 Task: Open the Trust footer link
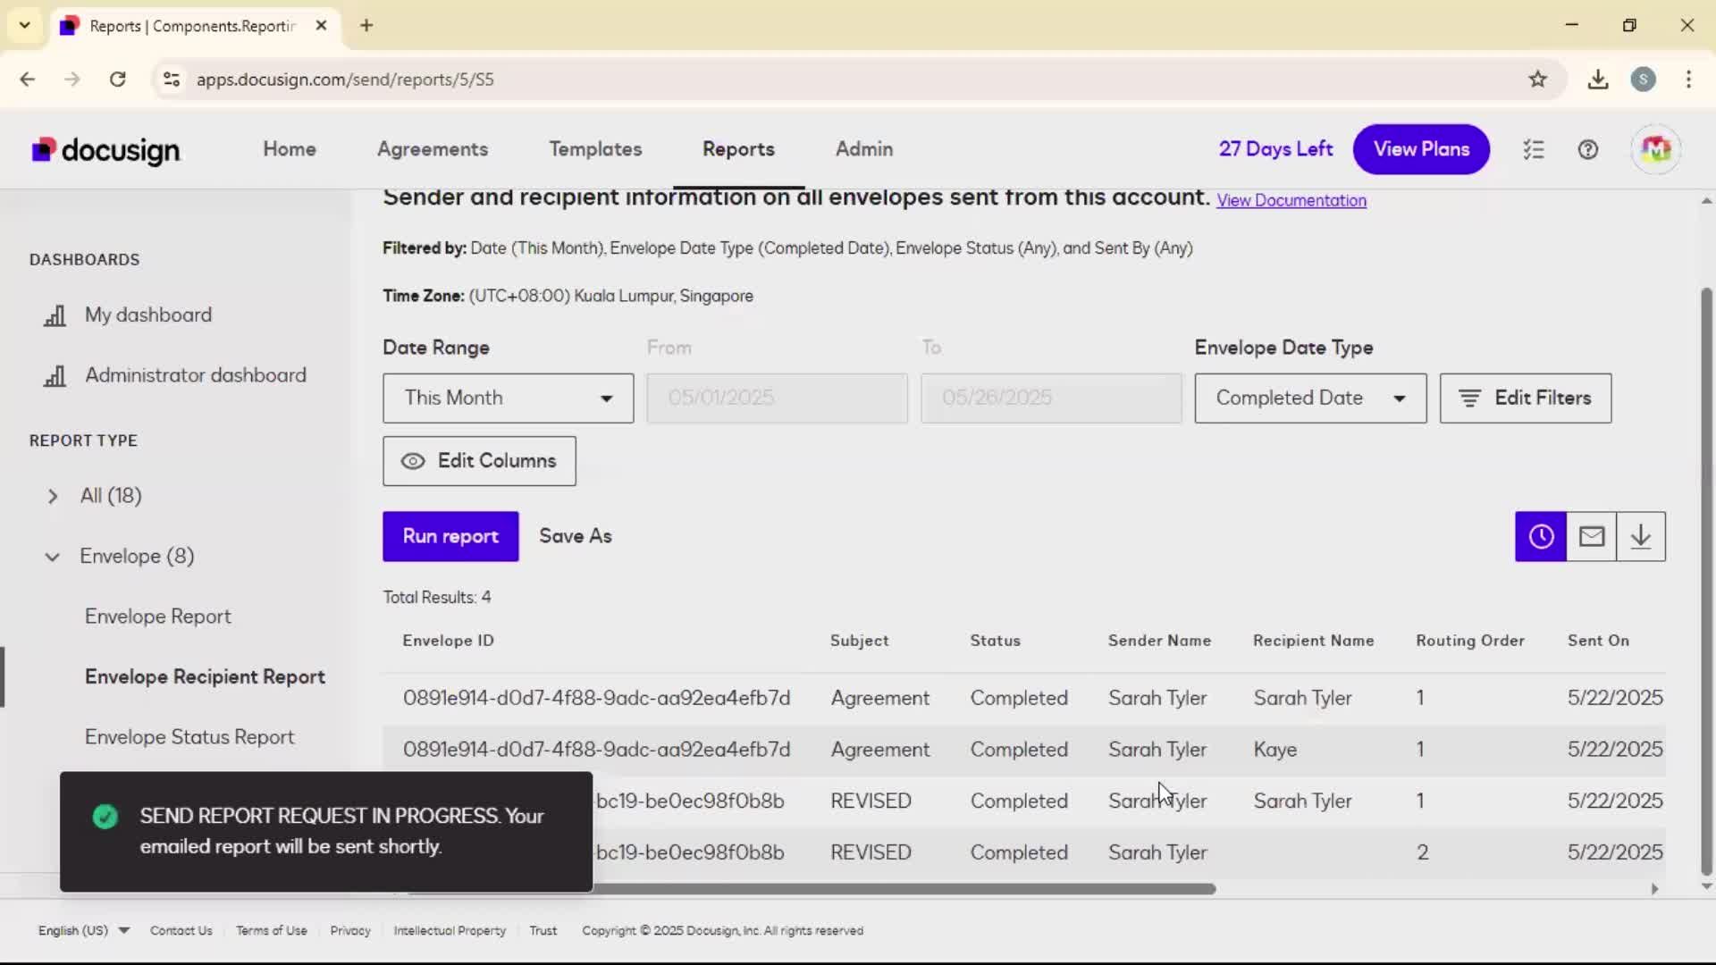point(543,930)
